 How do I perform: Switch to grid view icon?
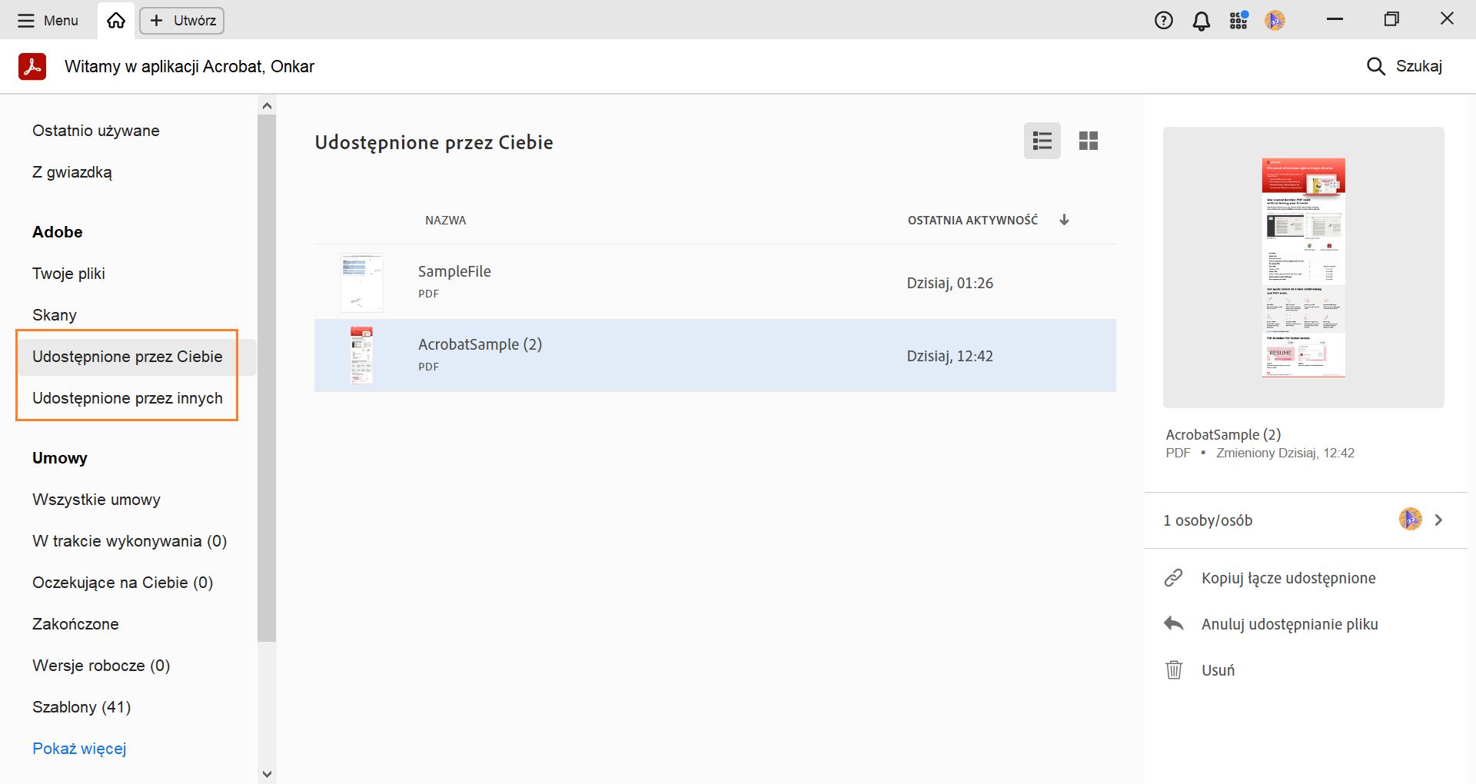click(1089, 141)
